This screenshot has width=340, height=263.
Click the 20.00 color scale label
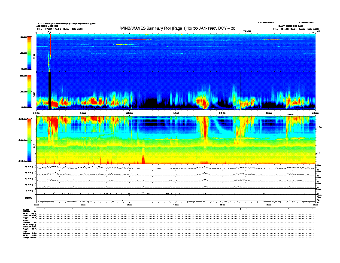(24, 53)
